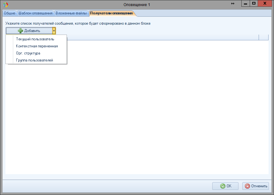
Task: Click the green plus Добавить icon
Action: (20, 31)
